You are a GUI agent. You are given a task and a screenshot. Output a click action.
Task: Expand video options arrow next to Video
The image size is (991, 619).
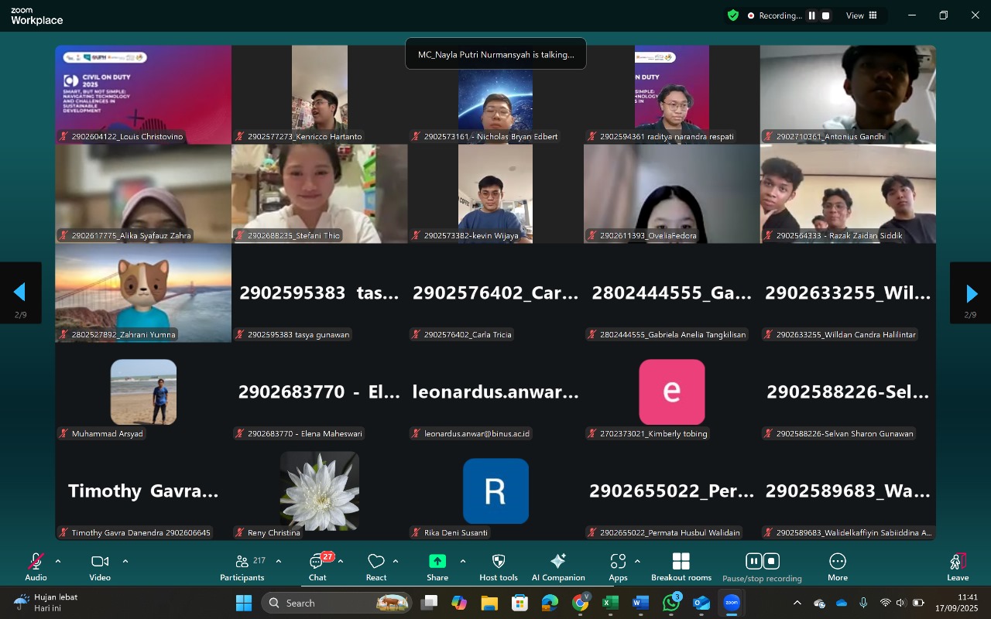(x=125, y=561)
